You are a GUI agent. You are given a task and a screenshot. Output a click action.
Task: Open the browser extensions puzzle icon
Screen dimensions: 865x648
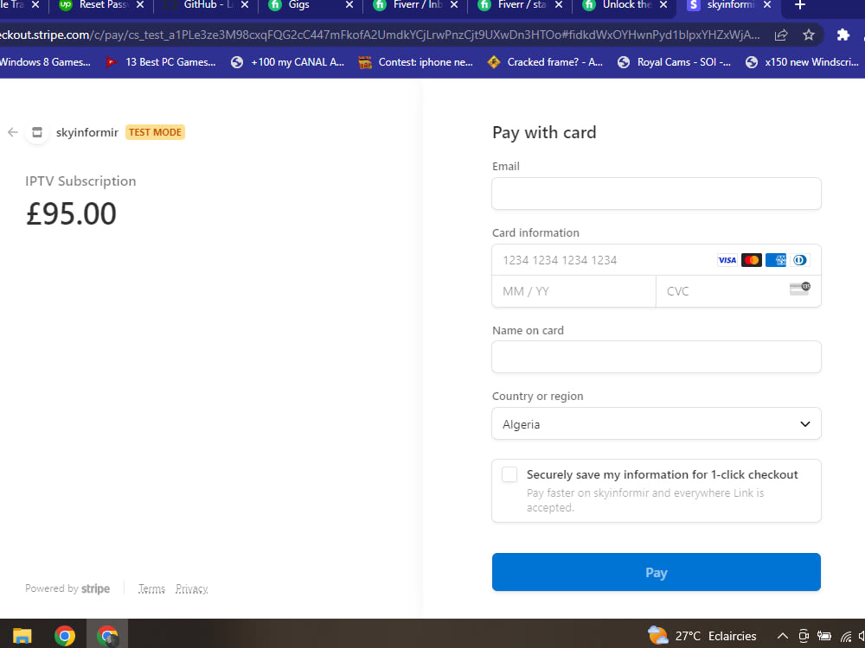tap(843, 35)
